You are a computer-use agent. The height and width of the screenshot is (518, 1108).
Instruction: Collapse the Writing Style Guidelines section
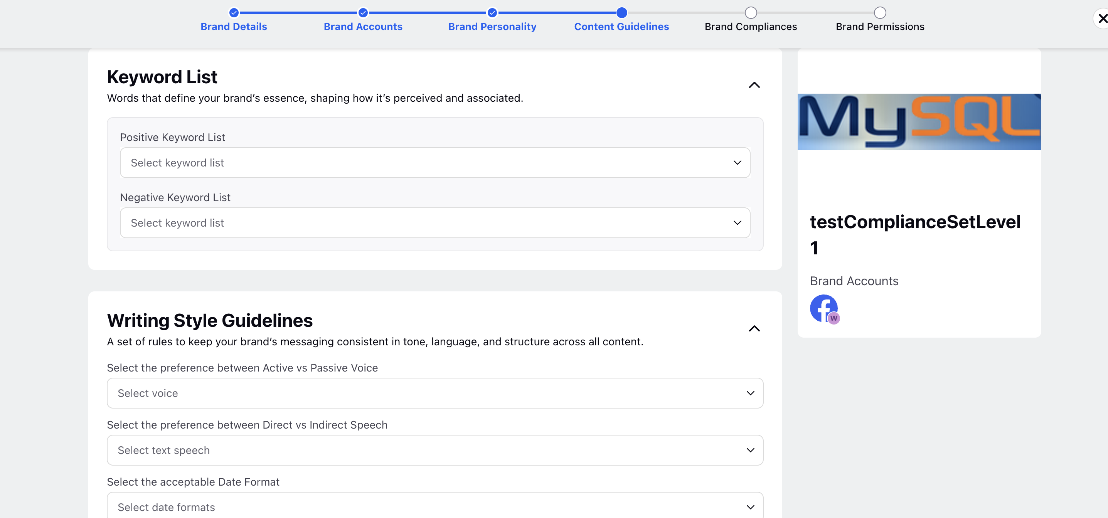(x=754, y=328)
